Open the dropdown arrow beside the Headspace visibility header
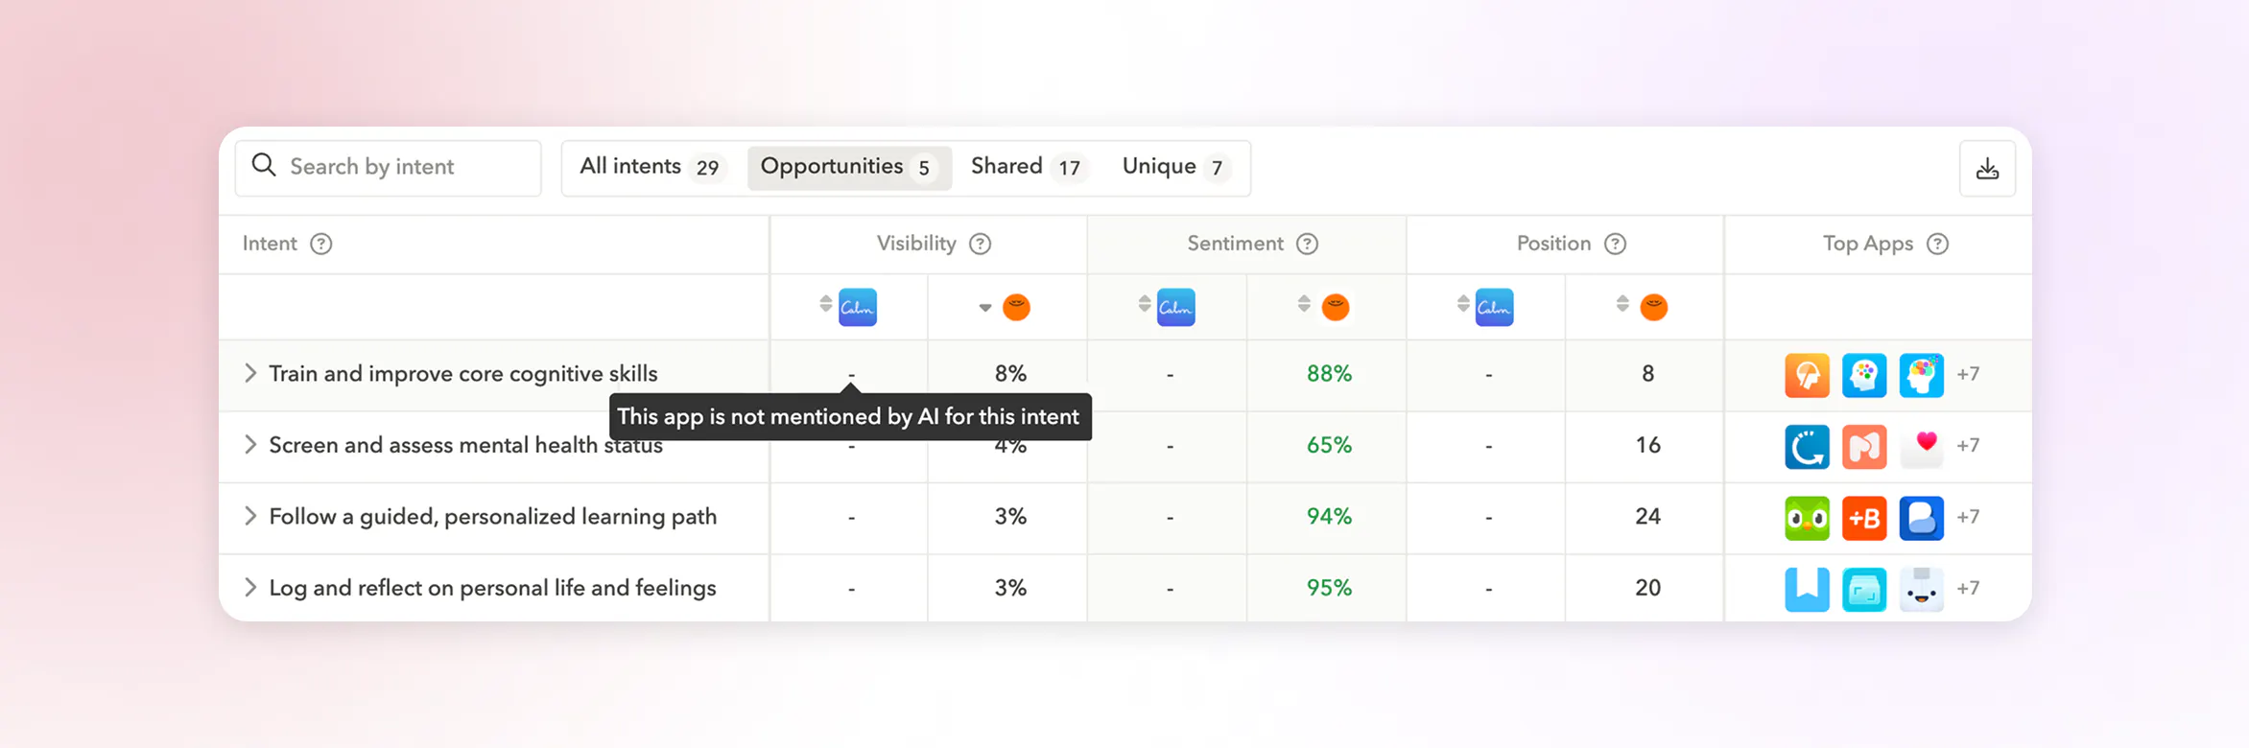Screen dimensions: 2249x748 pyautogui.click(x=983, y=307)
